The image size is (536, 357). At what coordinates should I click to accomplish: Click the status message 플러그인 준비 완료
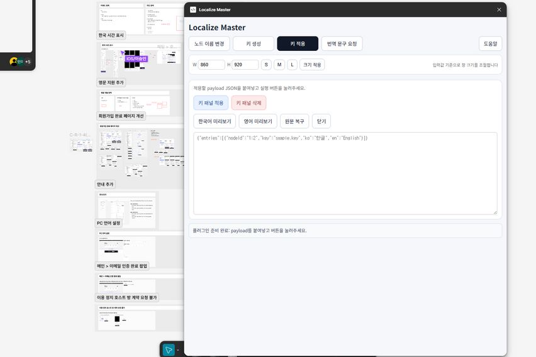(x=250, y=231)
